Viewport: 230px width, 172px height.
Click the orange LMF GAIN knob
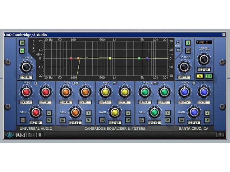click(x=75, y=112)
